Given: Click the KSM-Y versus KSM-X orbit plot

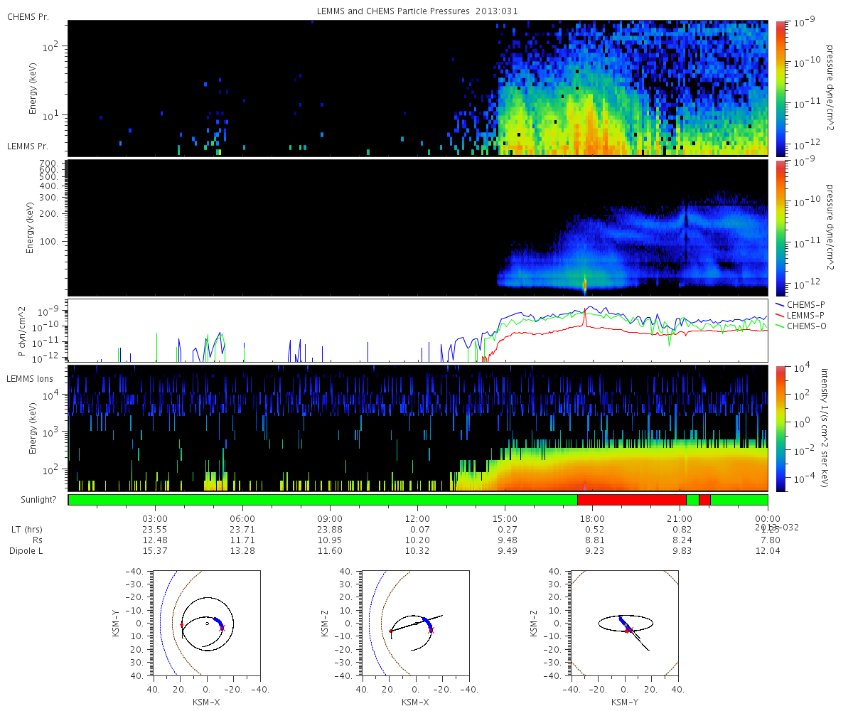Looking at the screenshot, I should pos(207,623).
